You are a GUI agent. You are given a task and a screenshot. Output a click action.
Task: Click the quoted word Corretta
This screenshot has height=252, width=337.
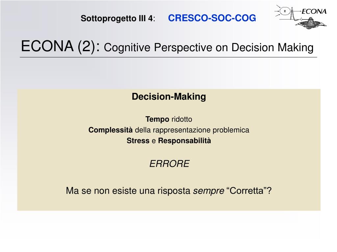(246, 191)
